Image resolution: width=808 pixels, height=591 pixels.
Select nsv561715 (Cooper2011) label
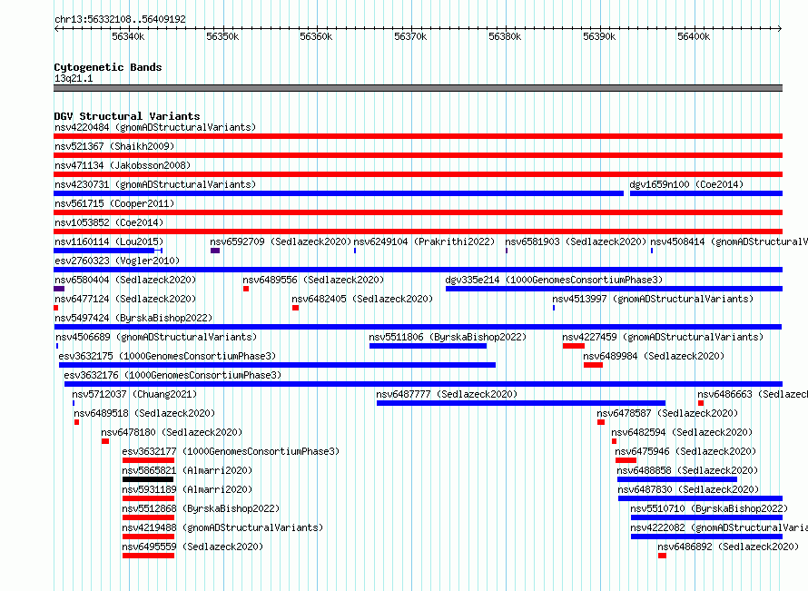(x=114, y=203)
